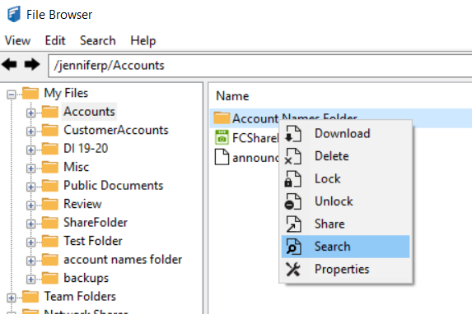Click the Unlock icon in context menu
The image size is (472, 314).
tap(293, 201)
